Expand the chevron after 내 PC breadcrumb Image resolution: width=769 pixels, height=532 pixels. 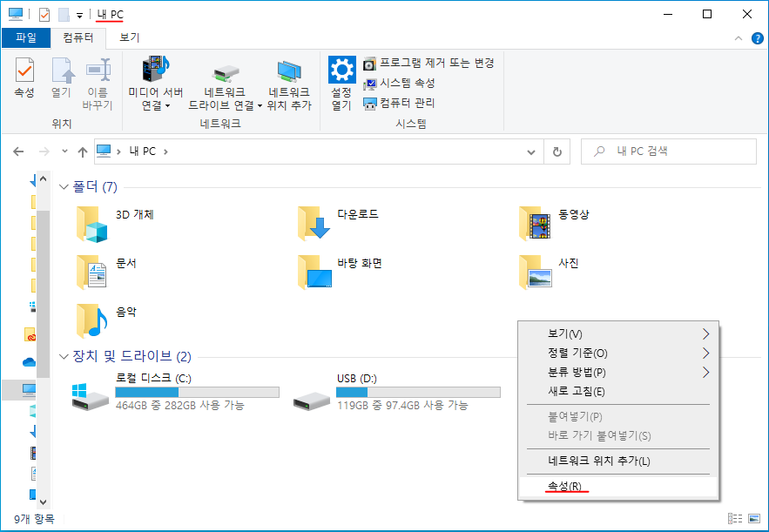[165, 152]
